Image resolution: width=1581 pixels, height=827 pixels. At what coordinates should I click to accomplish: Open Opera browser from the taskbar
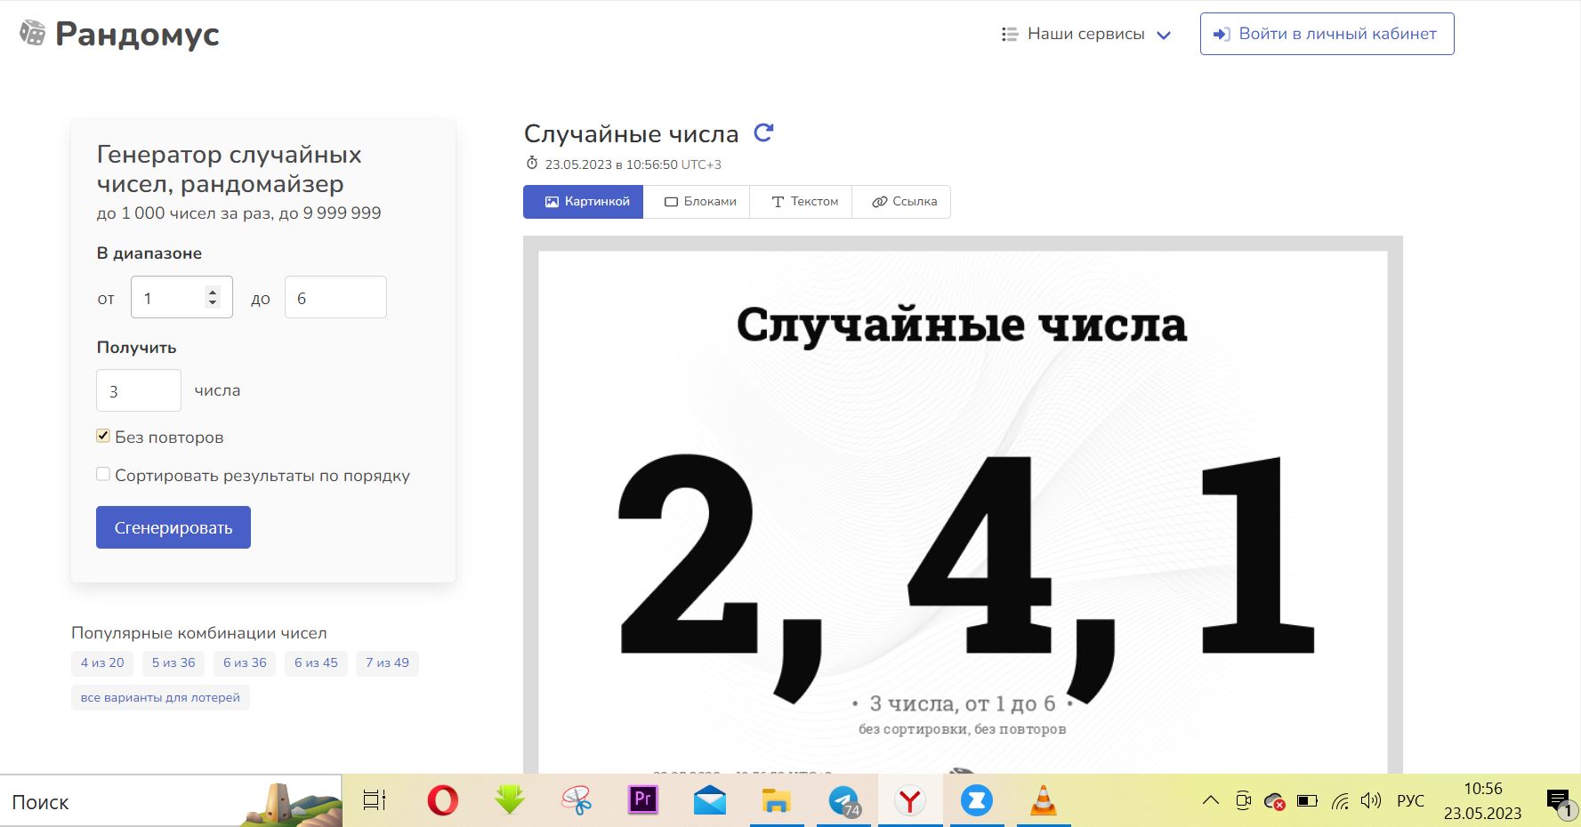442,801
